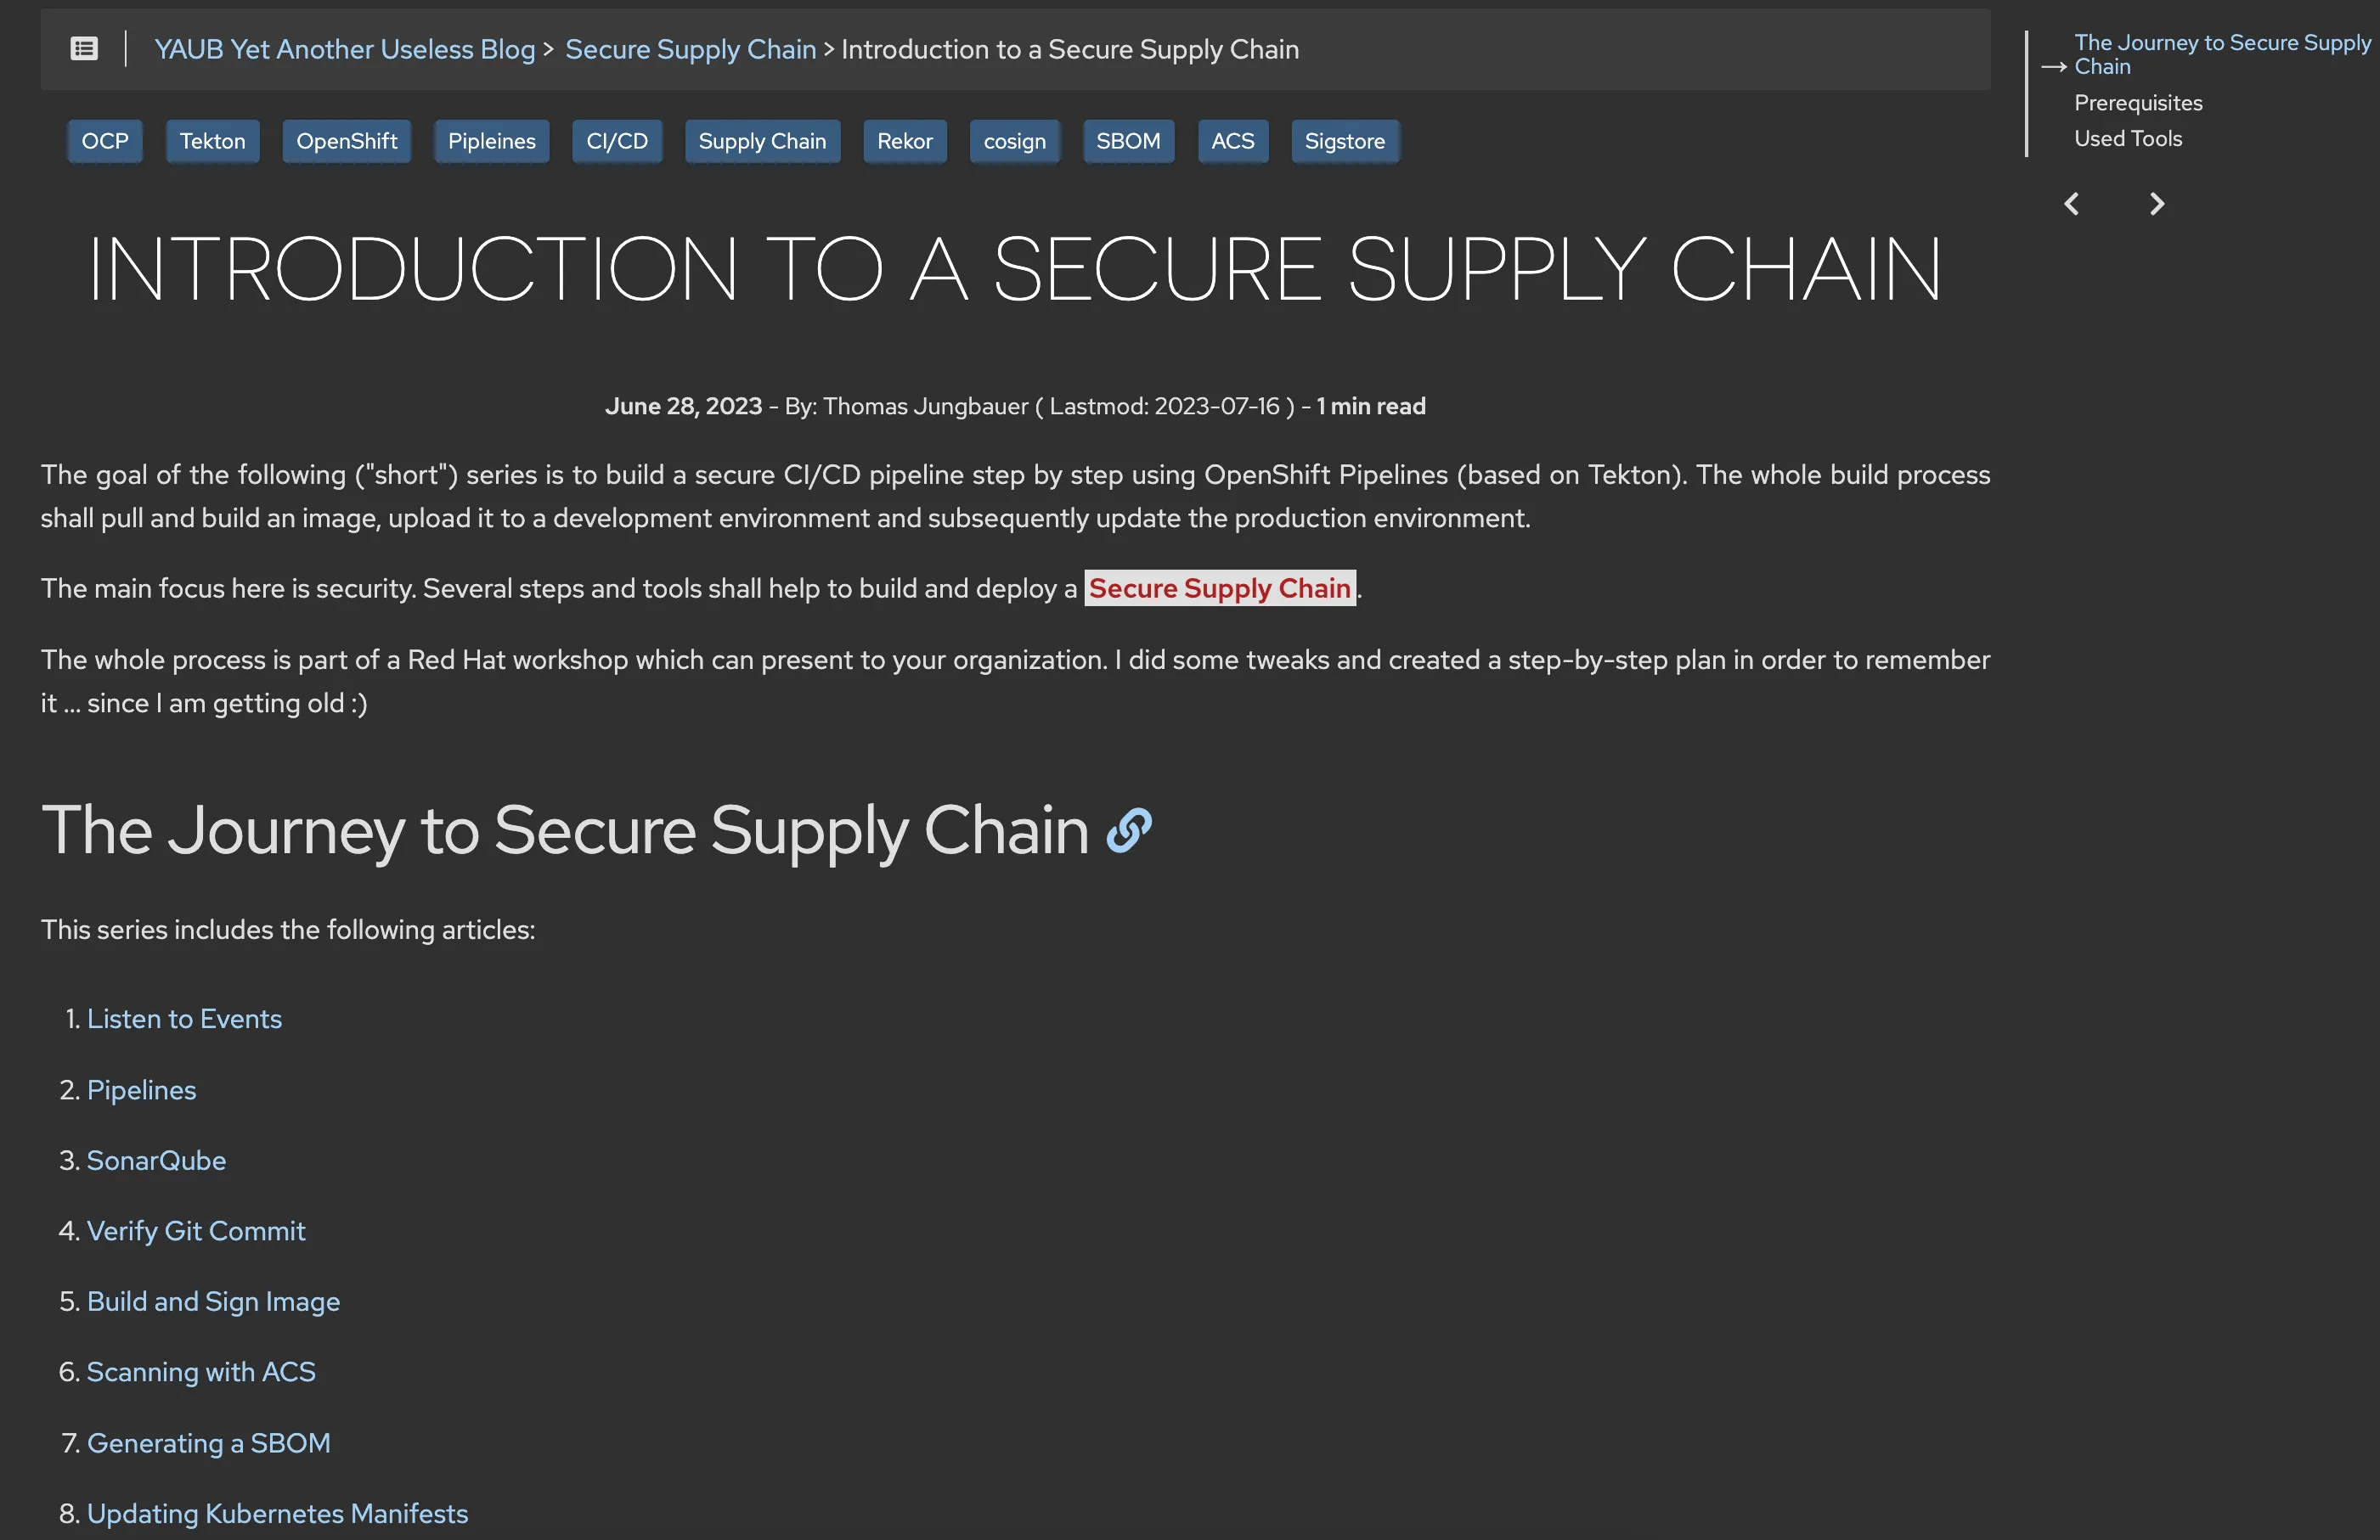This screenshot has height=1540, width=2380.
Task: Go to YAUB Yet Another Useless Blog home
Action: coord(344,48)
